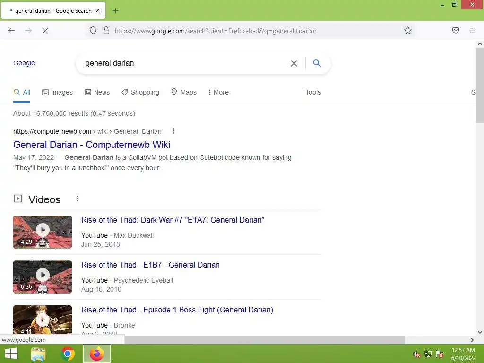Image resolution: width=484 pixels, height=363 pixels.
Task: Click the muted volume tray icon
Action: pyautogui.click(x=417, y=354)
